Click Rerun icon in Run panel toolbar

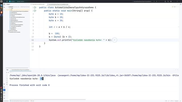tap(7, 73)
